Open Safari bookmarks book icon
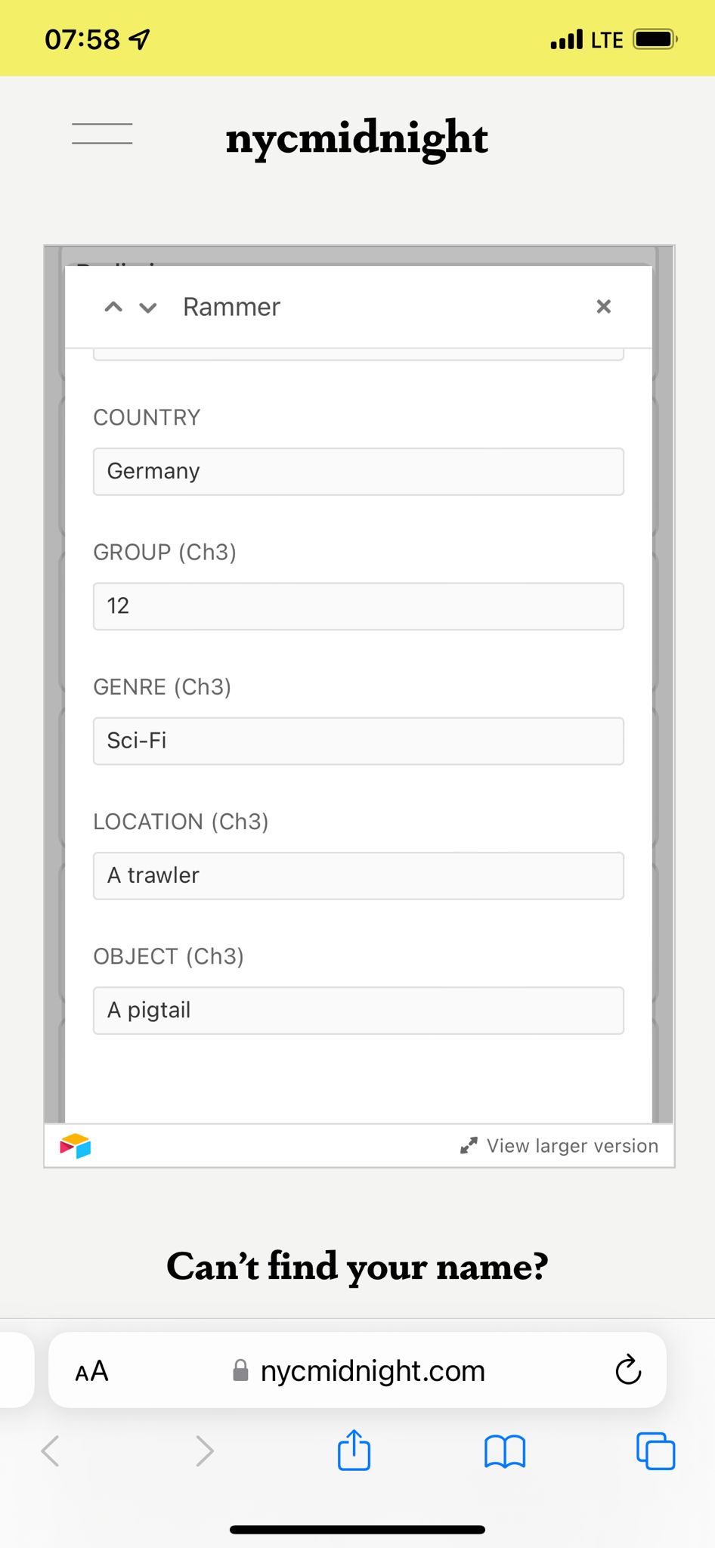 (x=504, y=1450)
